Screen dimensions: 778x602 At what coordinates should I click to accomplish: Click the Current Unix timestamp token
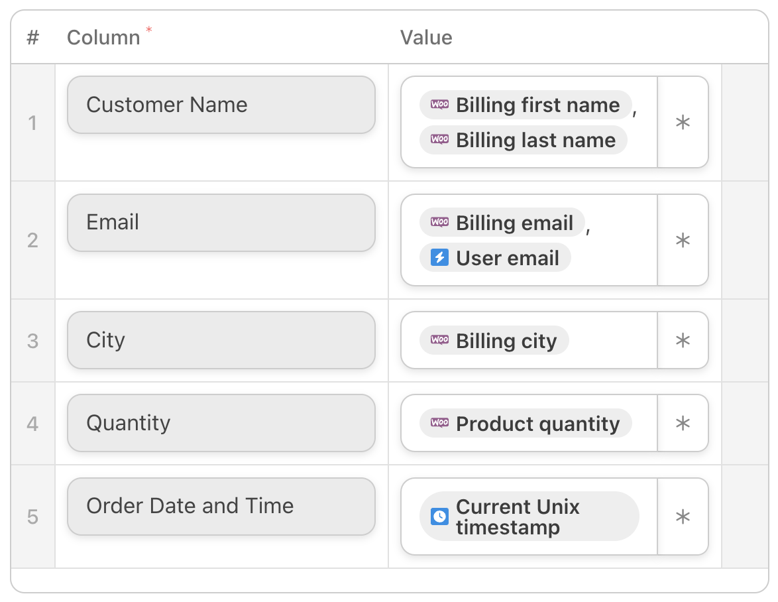pos(529,516)
